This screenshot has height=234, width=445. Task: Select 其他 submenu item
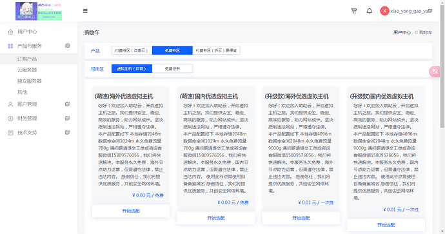coord(22,92)
